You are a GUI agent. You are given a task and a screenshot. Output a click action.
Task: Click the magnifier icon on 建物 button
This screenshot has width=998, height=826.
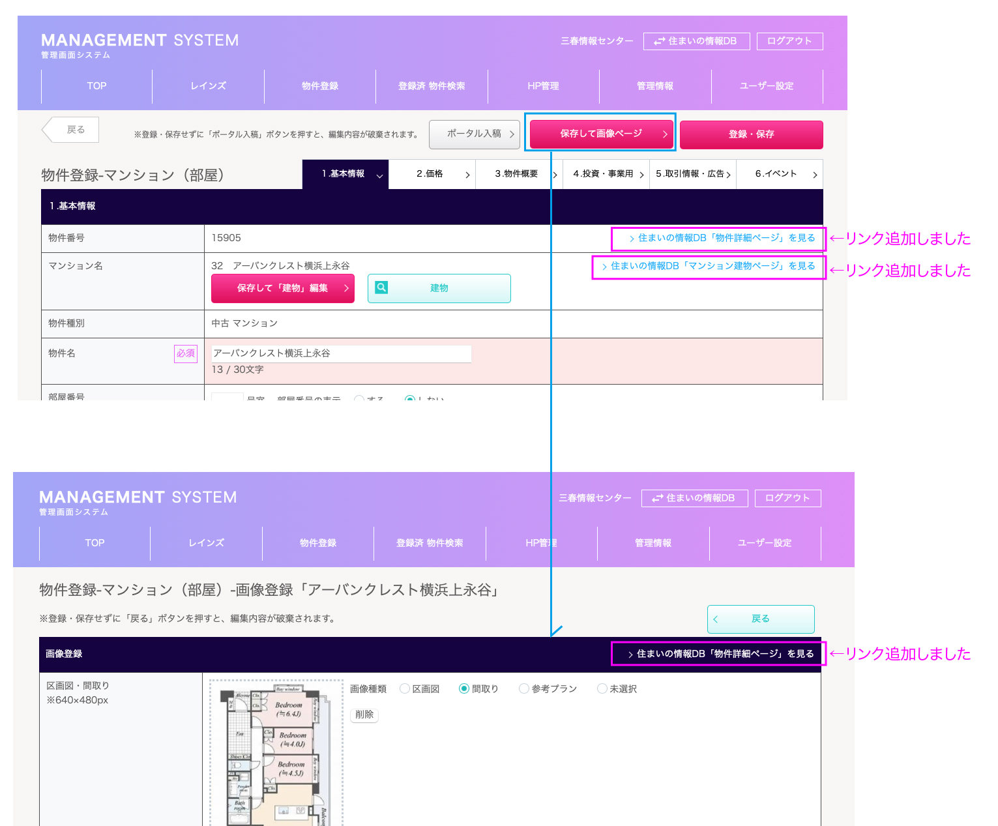pyautogui.click(x=382, y=288)
